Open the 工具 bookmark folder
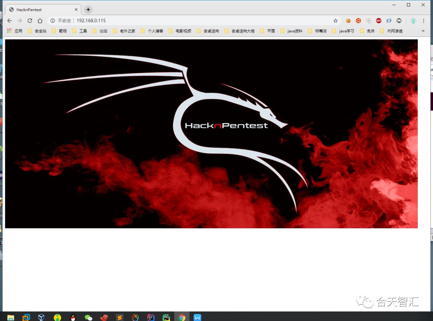This screenshot has width=433, height=321. [x=80, y=31]
